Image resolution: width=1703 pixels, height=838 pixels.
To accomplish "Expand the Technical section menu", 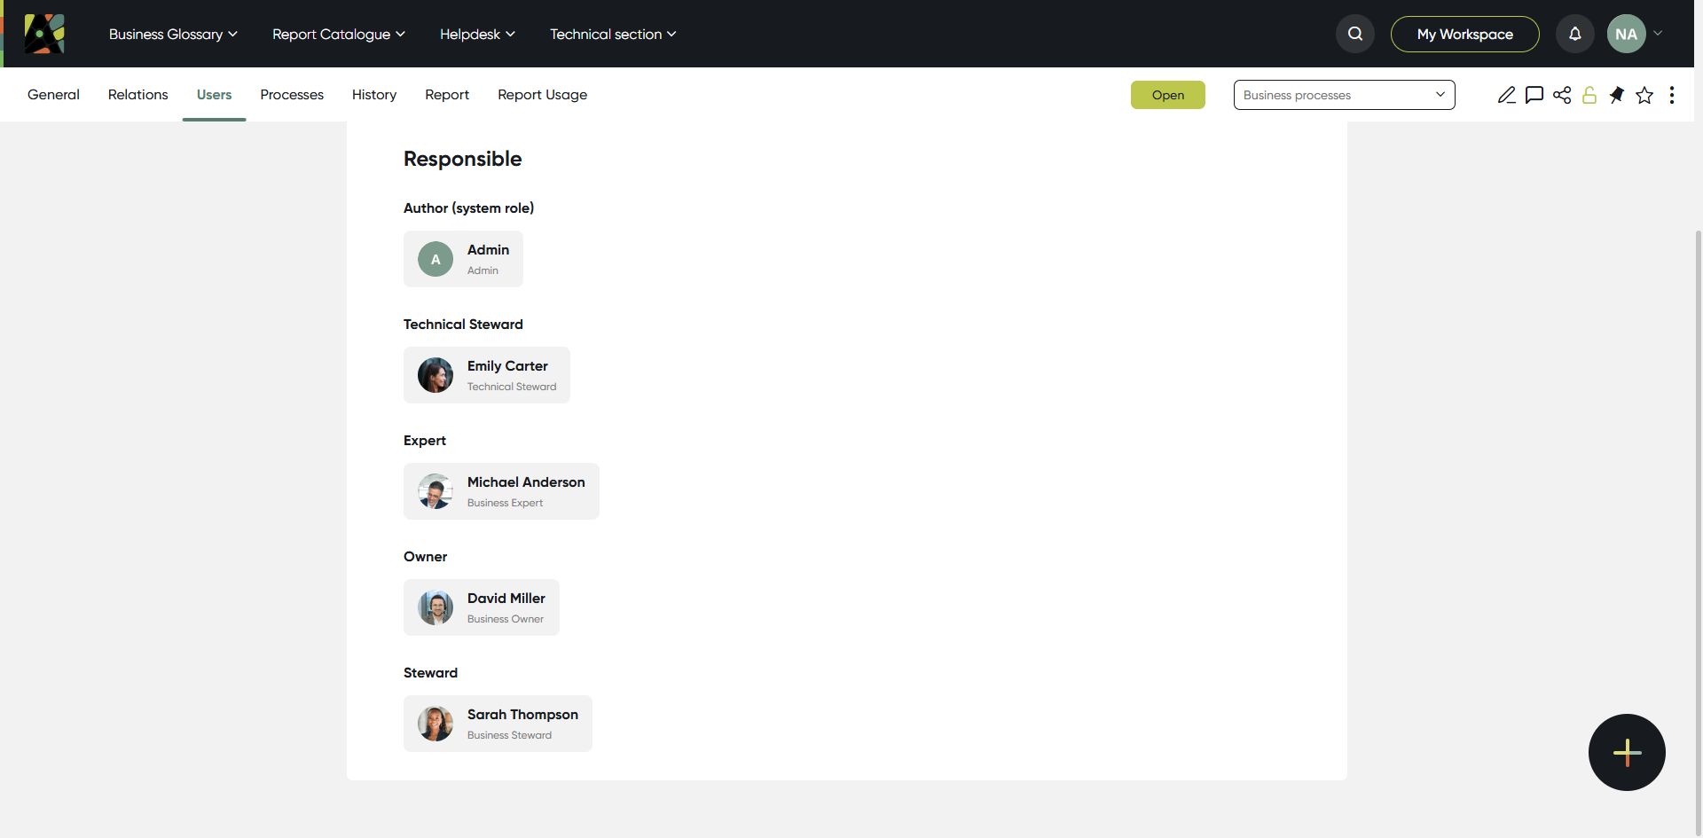I will tap(613, 34).
